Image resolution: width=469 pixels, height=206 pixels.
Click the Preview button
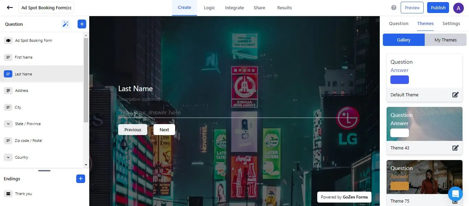point(412,8)
